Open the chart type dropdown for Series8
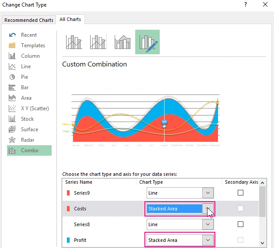This screenshot has width=274, height=248. tap(208, 224)
